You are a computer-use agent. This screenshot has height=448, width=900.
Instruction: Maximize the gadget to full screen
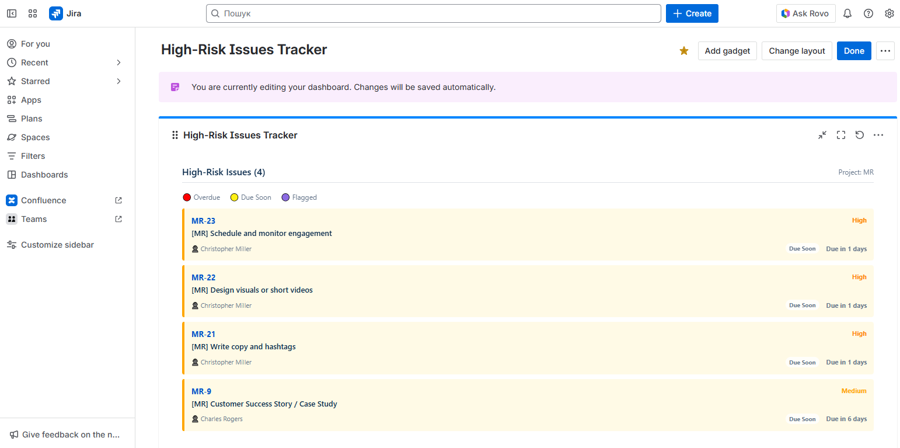pyautogui.click(x=841, y=135)
